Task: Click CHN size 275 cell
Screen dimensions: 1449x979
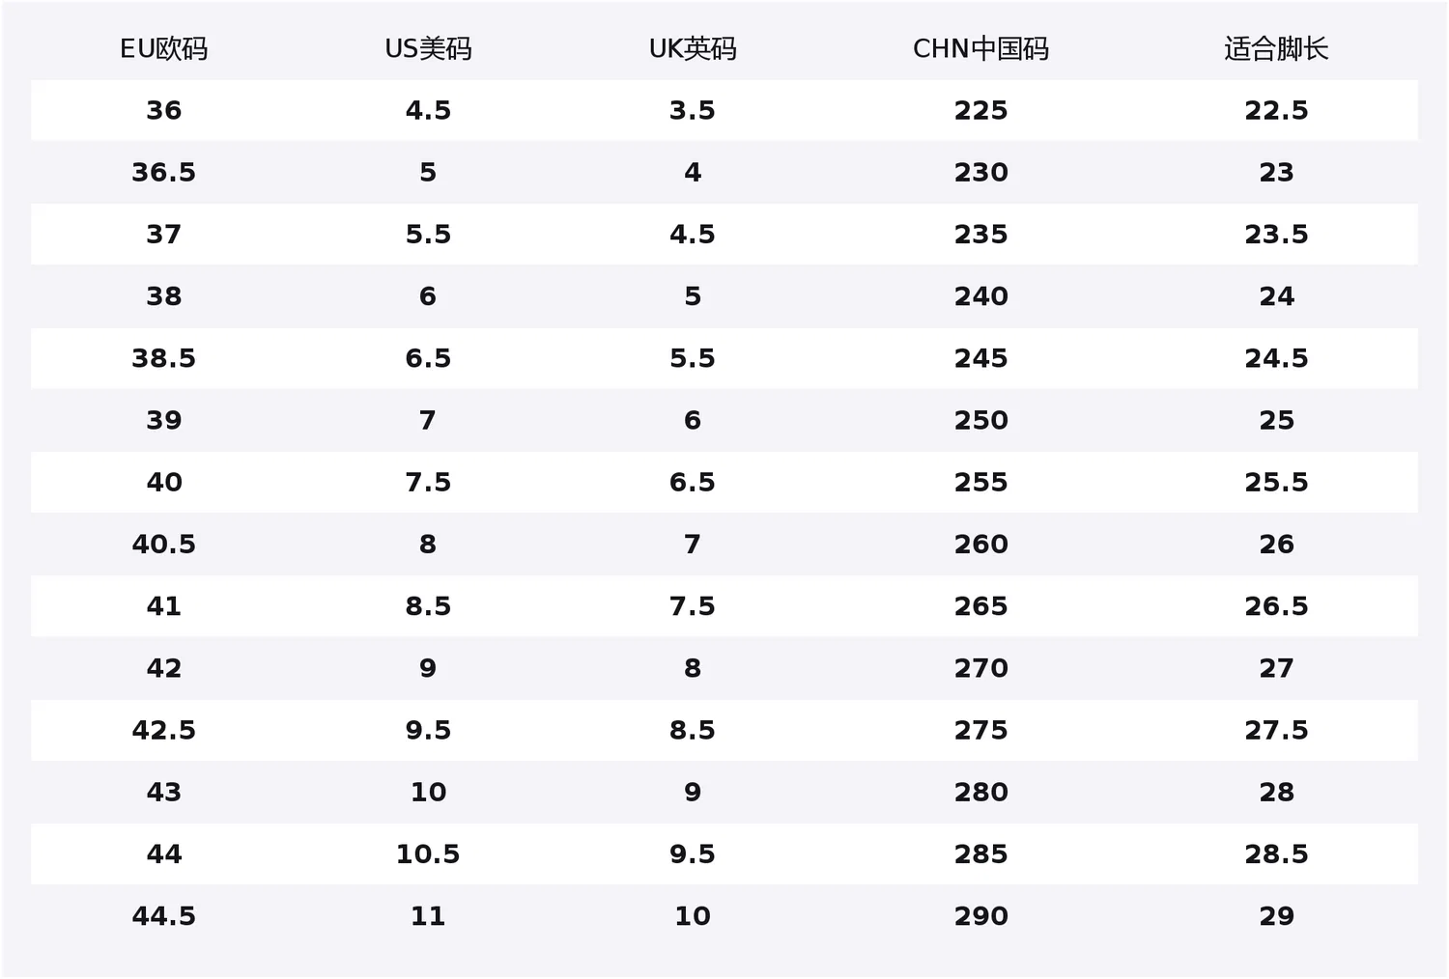Action: click(x=980, y=730)
